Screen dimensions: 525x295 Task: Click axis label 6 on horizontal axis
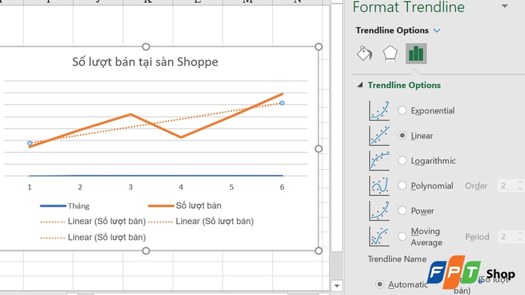(x=282, y=187)
